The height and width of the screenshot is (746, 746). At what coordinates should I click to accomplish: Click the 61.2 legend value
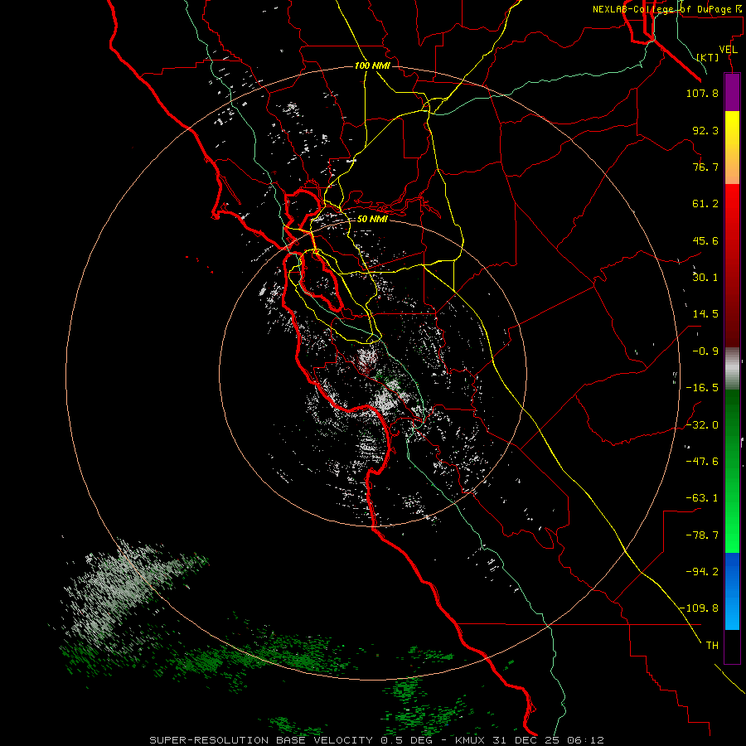(x=705, y=204)
